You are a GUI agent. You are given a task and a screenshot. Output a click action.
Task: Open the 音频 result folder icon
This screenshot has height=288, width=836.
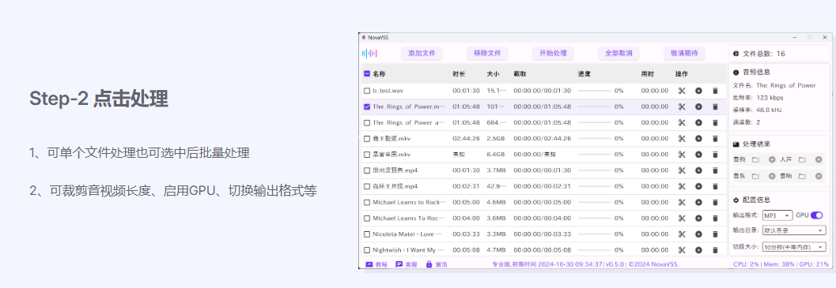pyautogui.click(x=755, y=159)
